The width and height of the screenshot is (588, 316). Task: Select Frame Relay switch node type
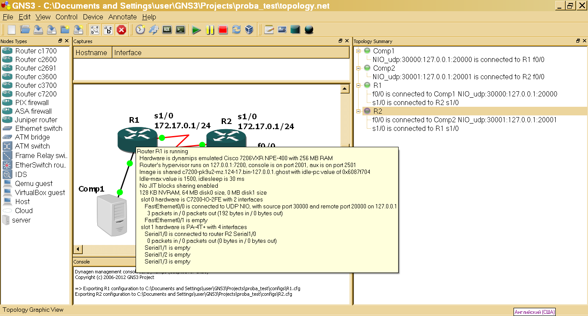tap(35, 155)
